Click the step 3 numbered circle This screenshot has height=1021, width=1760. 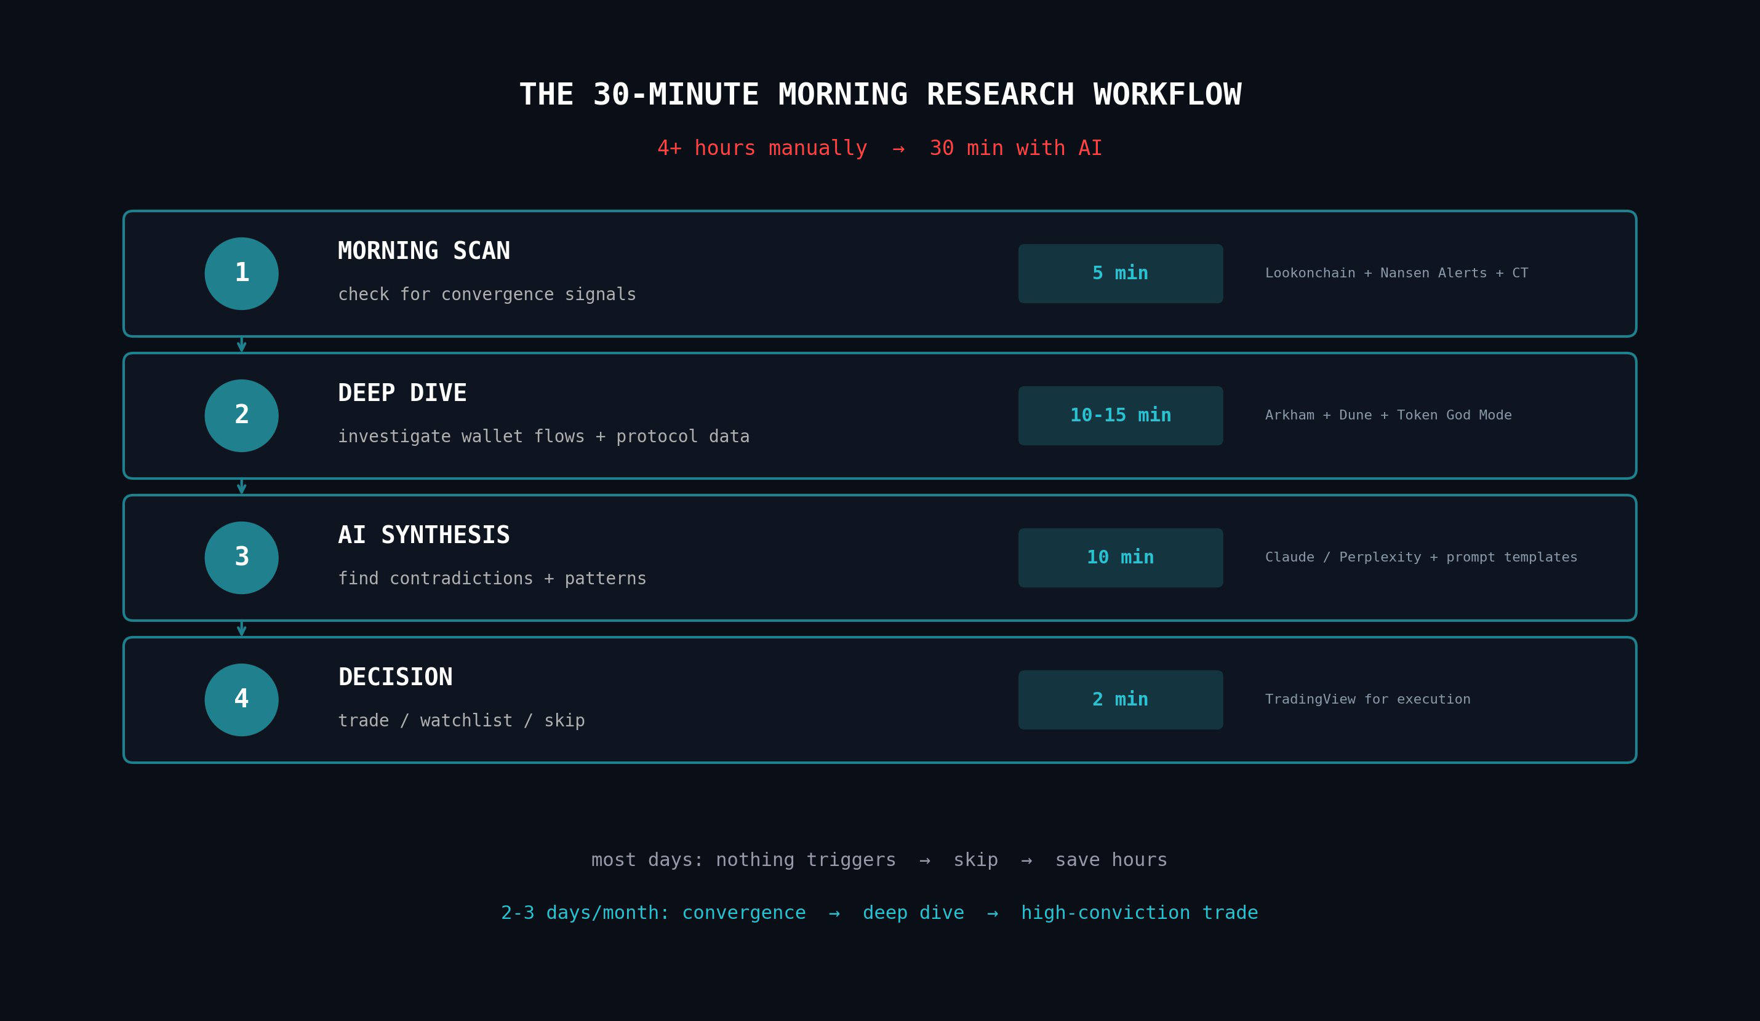(241, 558)
